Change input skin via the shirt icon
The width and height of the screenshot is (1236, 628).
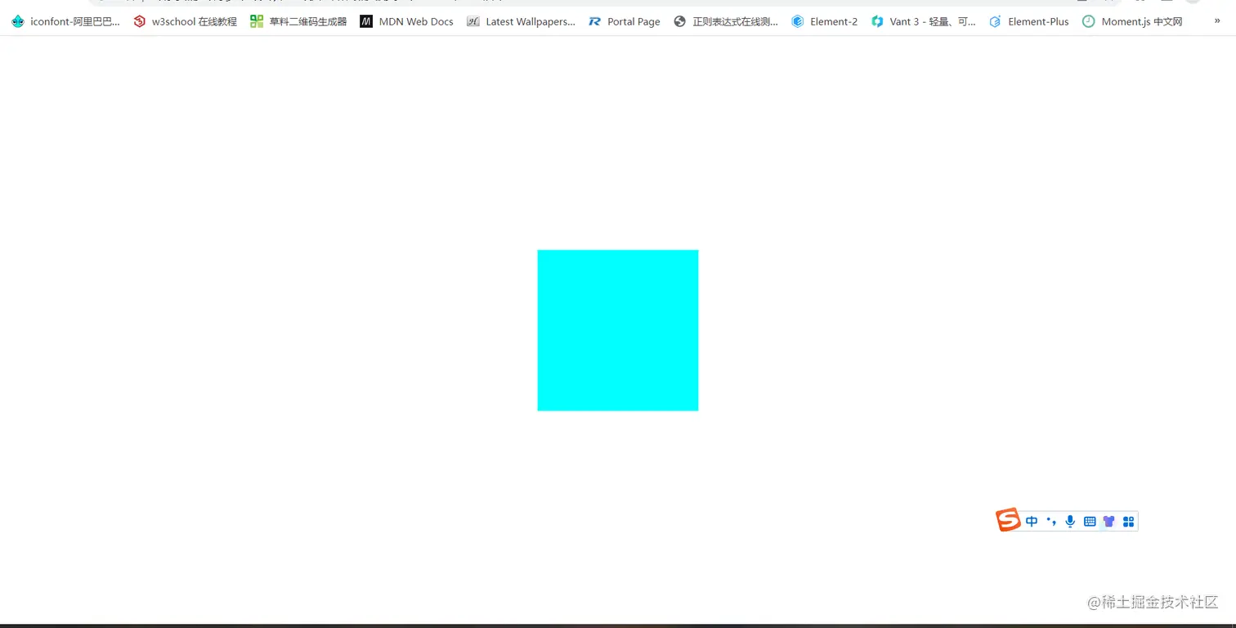pos(1108,521)
